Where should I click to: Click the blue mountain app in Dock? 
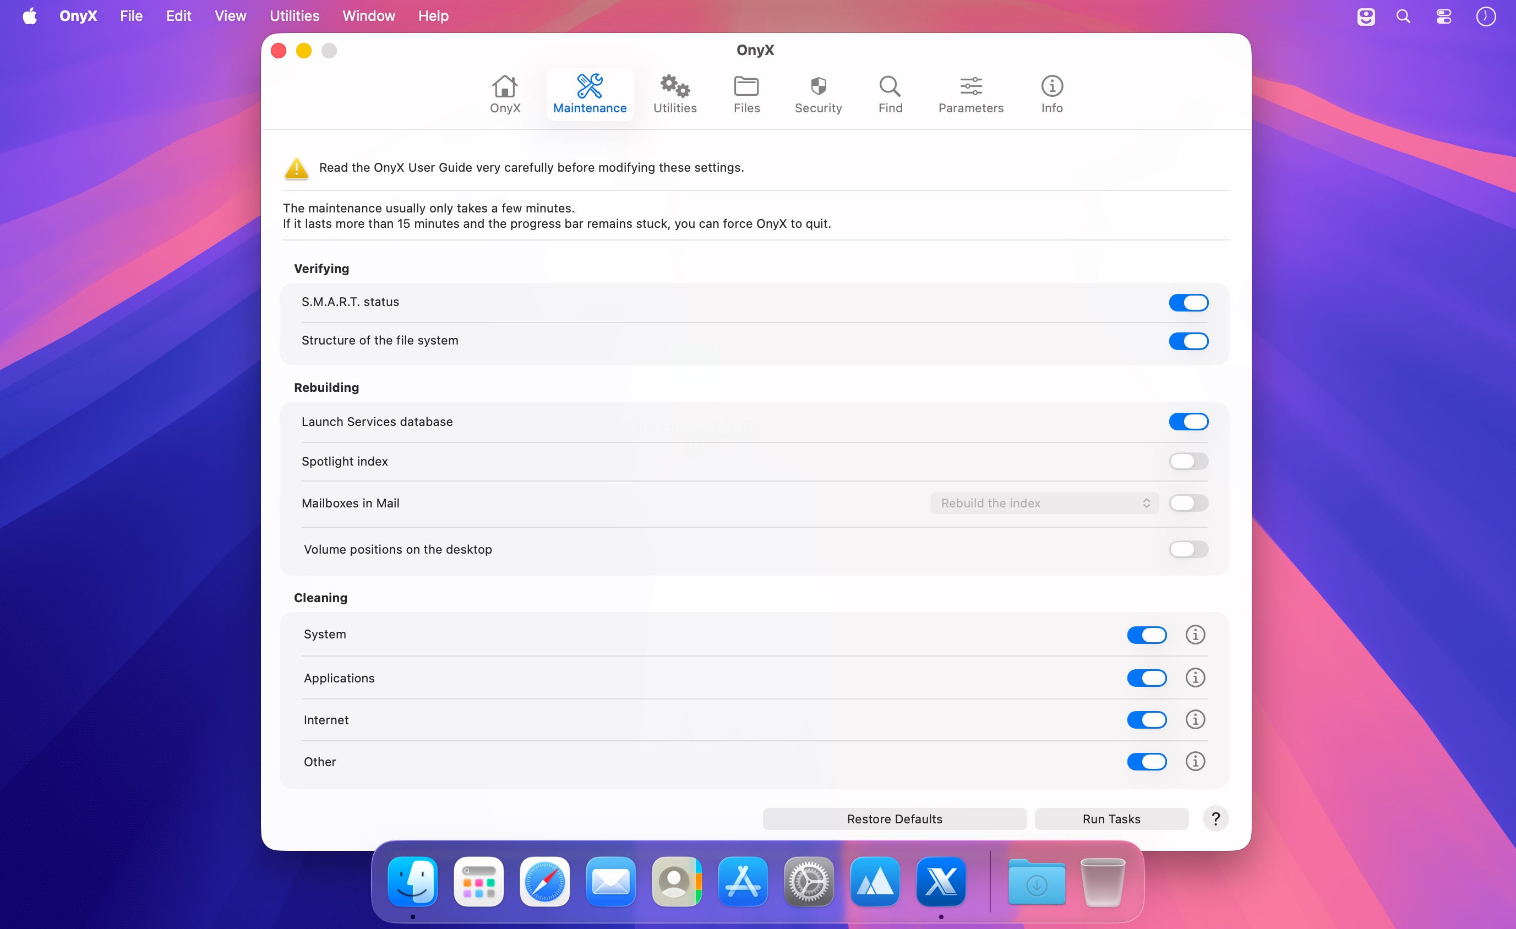(874, 881)
